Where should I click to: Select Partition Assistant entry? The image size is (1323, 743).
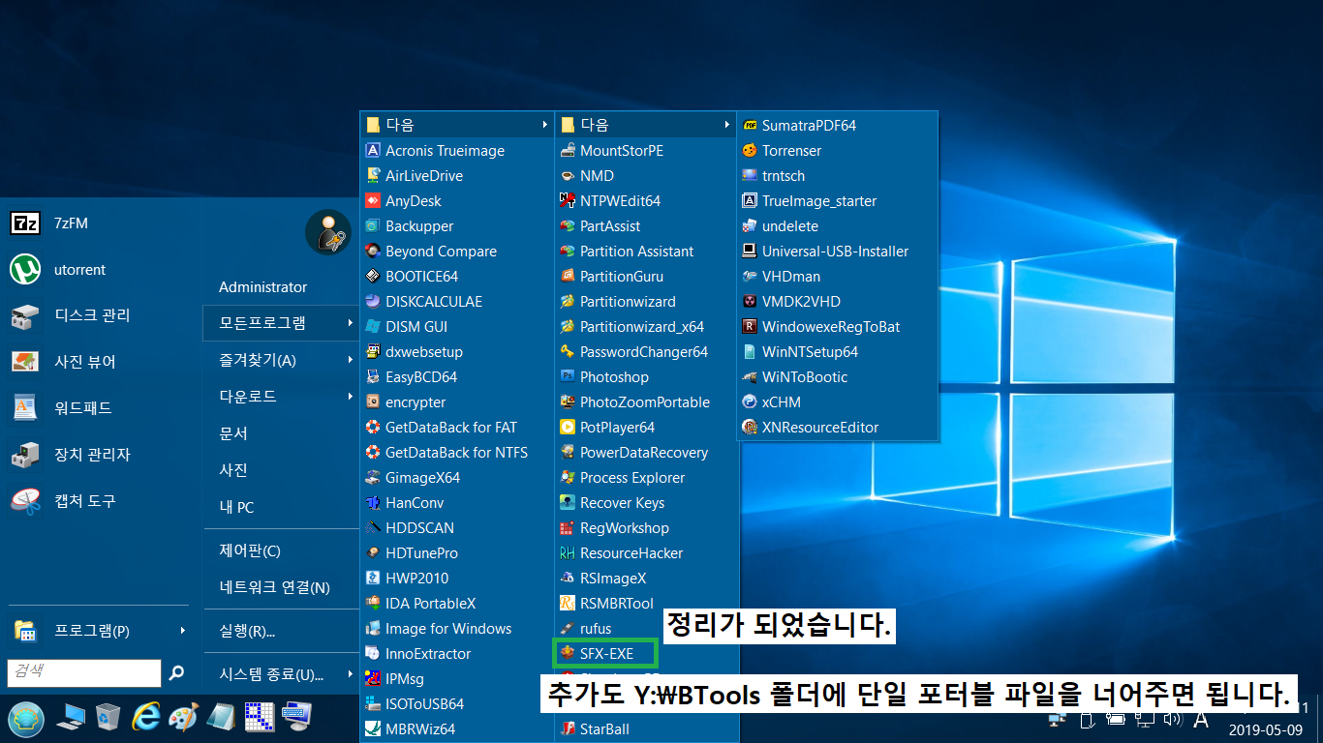(x=646, y=252)
